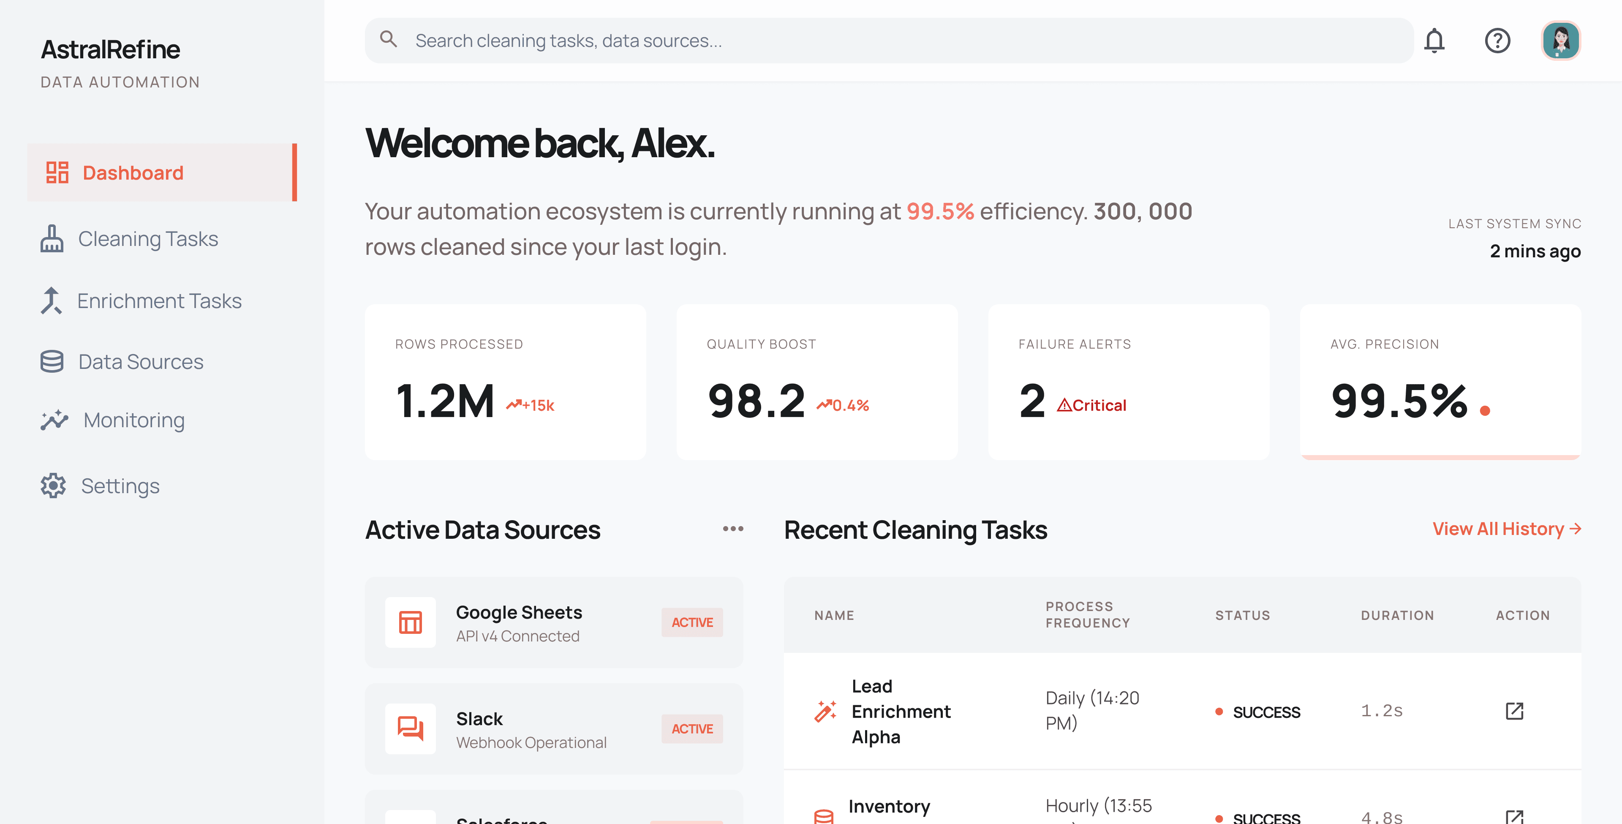1622x824 pixels.
Task: Select the Monitoring chart icon
Action: tap(53, 420)
